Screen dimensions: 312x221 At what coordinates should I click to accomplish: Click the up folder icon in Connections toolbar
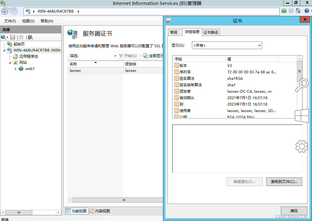(x=21, y=37)
